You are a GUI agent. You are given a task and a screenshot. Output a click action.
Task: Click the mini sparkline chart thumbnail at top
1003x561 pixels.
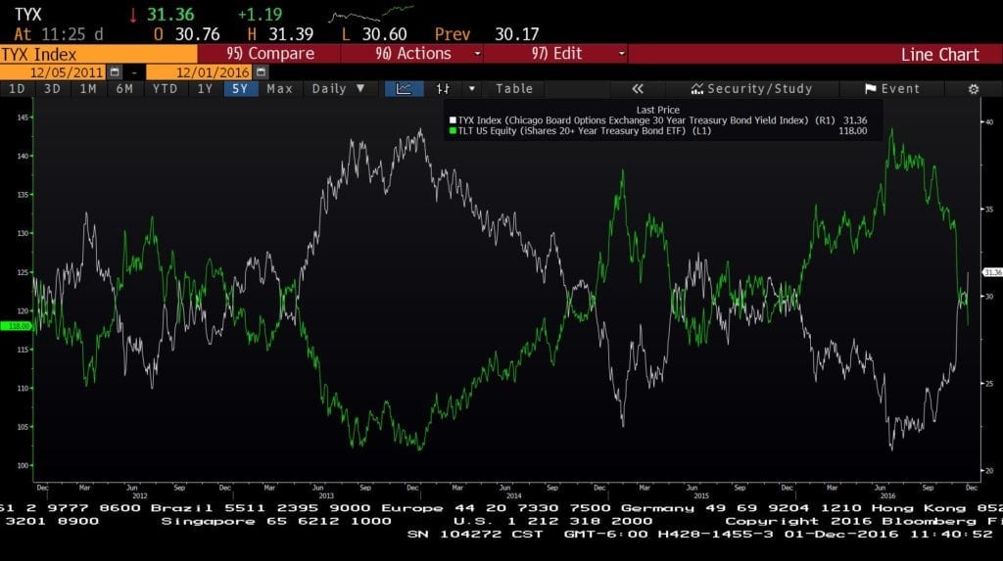click(x=371, y=14)
